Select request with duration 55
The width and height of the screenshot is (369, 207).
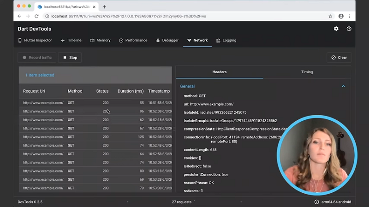95,103
